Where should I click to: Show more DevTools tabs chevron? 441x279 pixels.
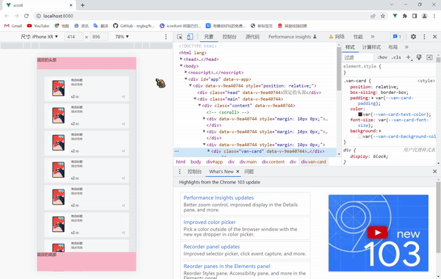[x=373, y=37]
